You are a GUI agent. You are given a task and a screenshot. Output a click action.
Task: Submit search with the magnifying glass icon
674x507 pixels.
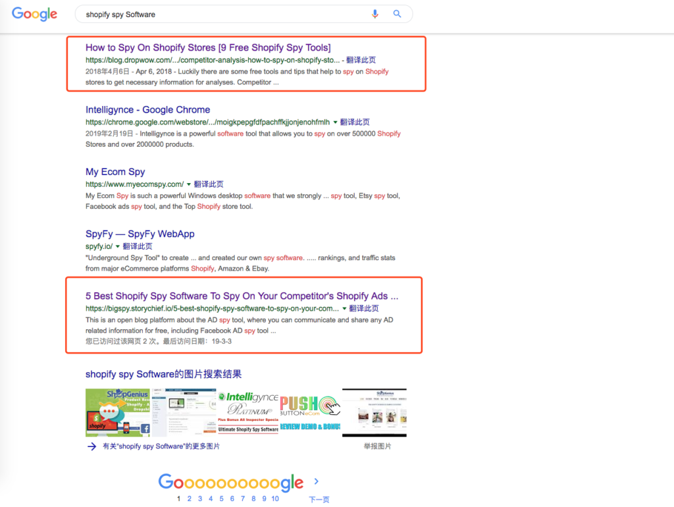coord(397,14)
